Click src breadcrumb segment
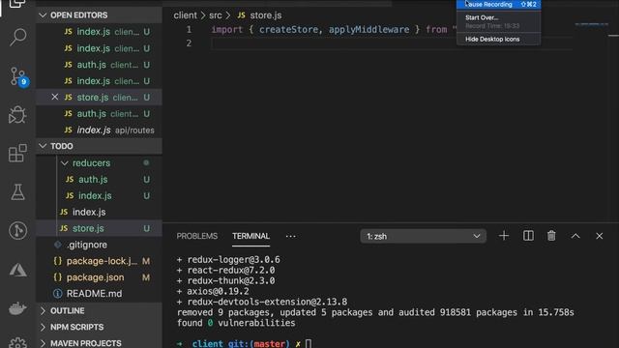619x348 pixels. (216, 15)
